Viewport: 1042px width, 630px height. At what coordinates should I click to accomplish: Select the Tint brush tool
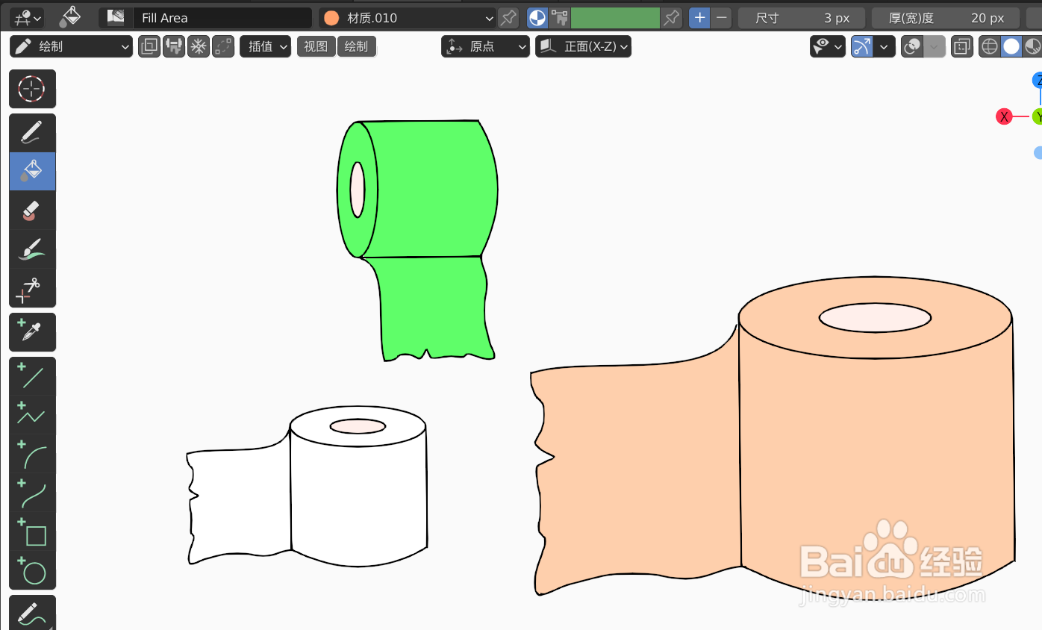click(x=32, y=248)
